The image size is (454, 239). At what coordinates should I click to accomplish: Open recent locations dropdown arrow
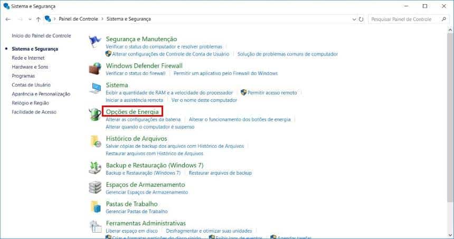(x=30, y=20)
